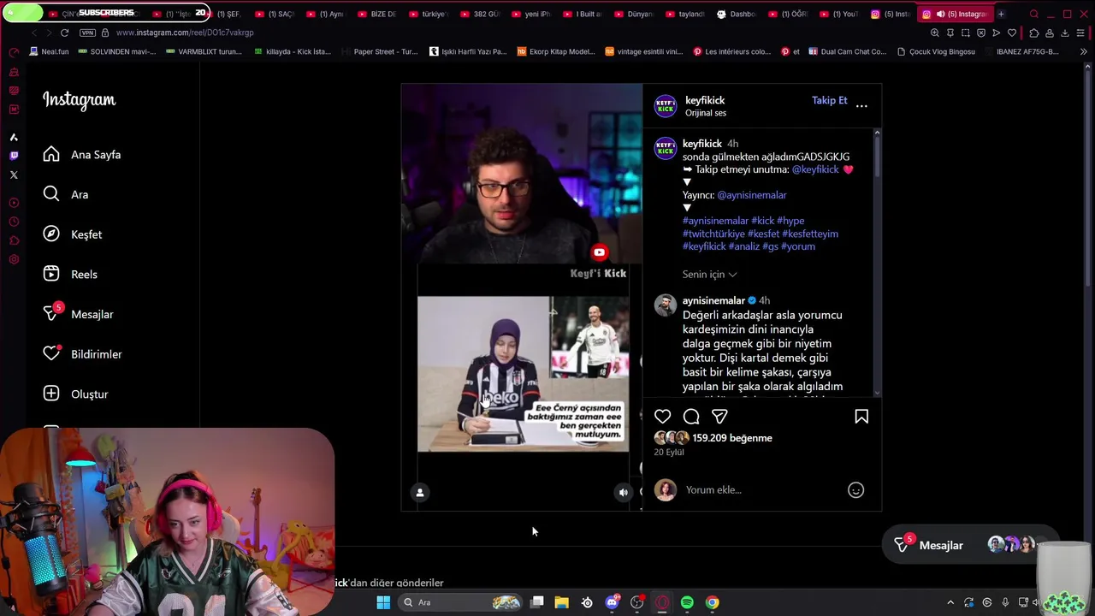Click the Instagram logo
Viewport: 1095px width, 616px height.
point(79,100)
